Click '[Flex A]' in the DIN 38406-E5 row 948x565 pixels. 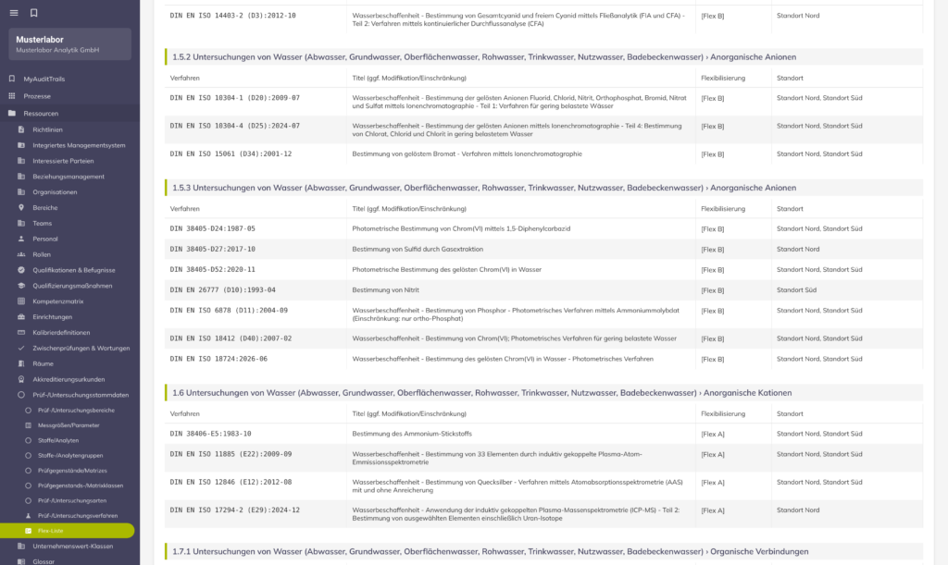[712, 434]
